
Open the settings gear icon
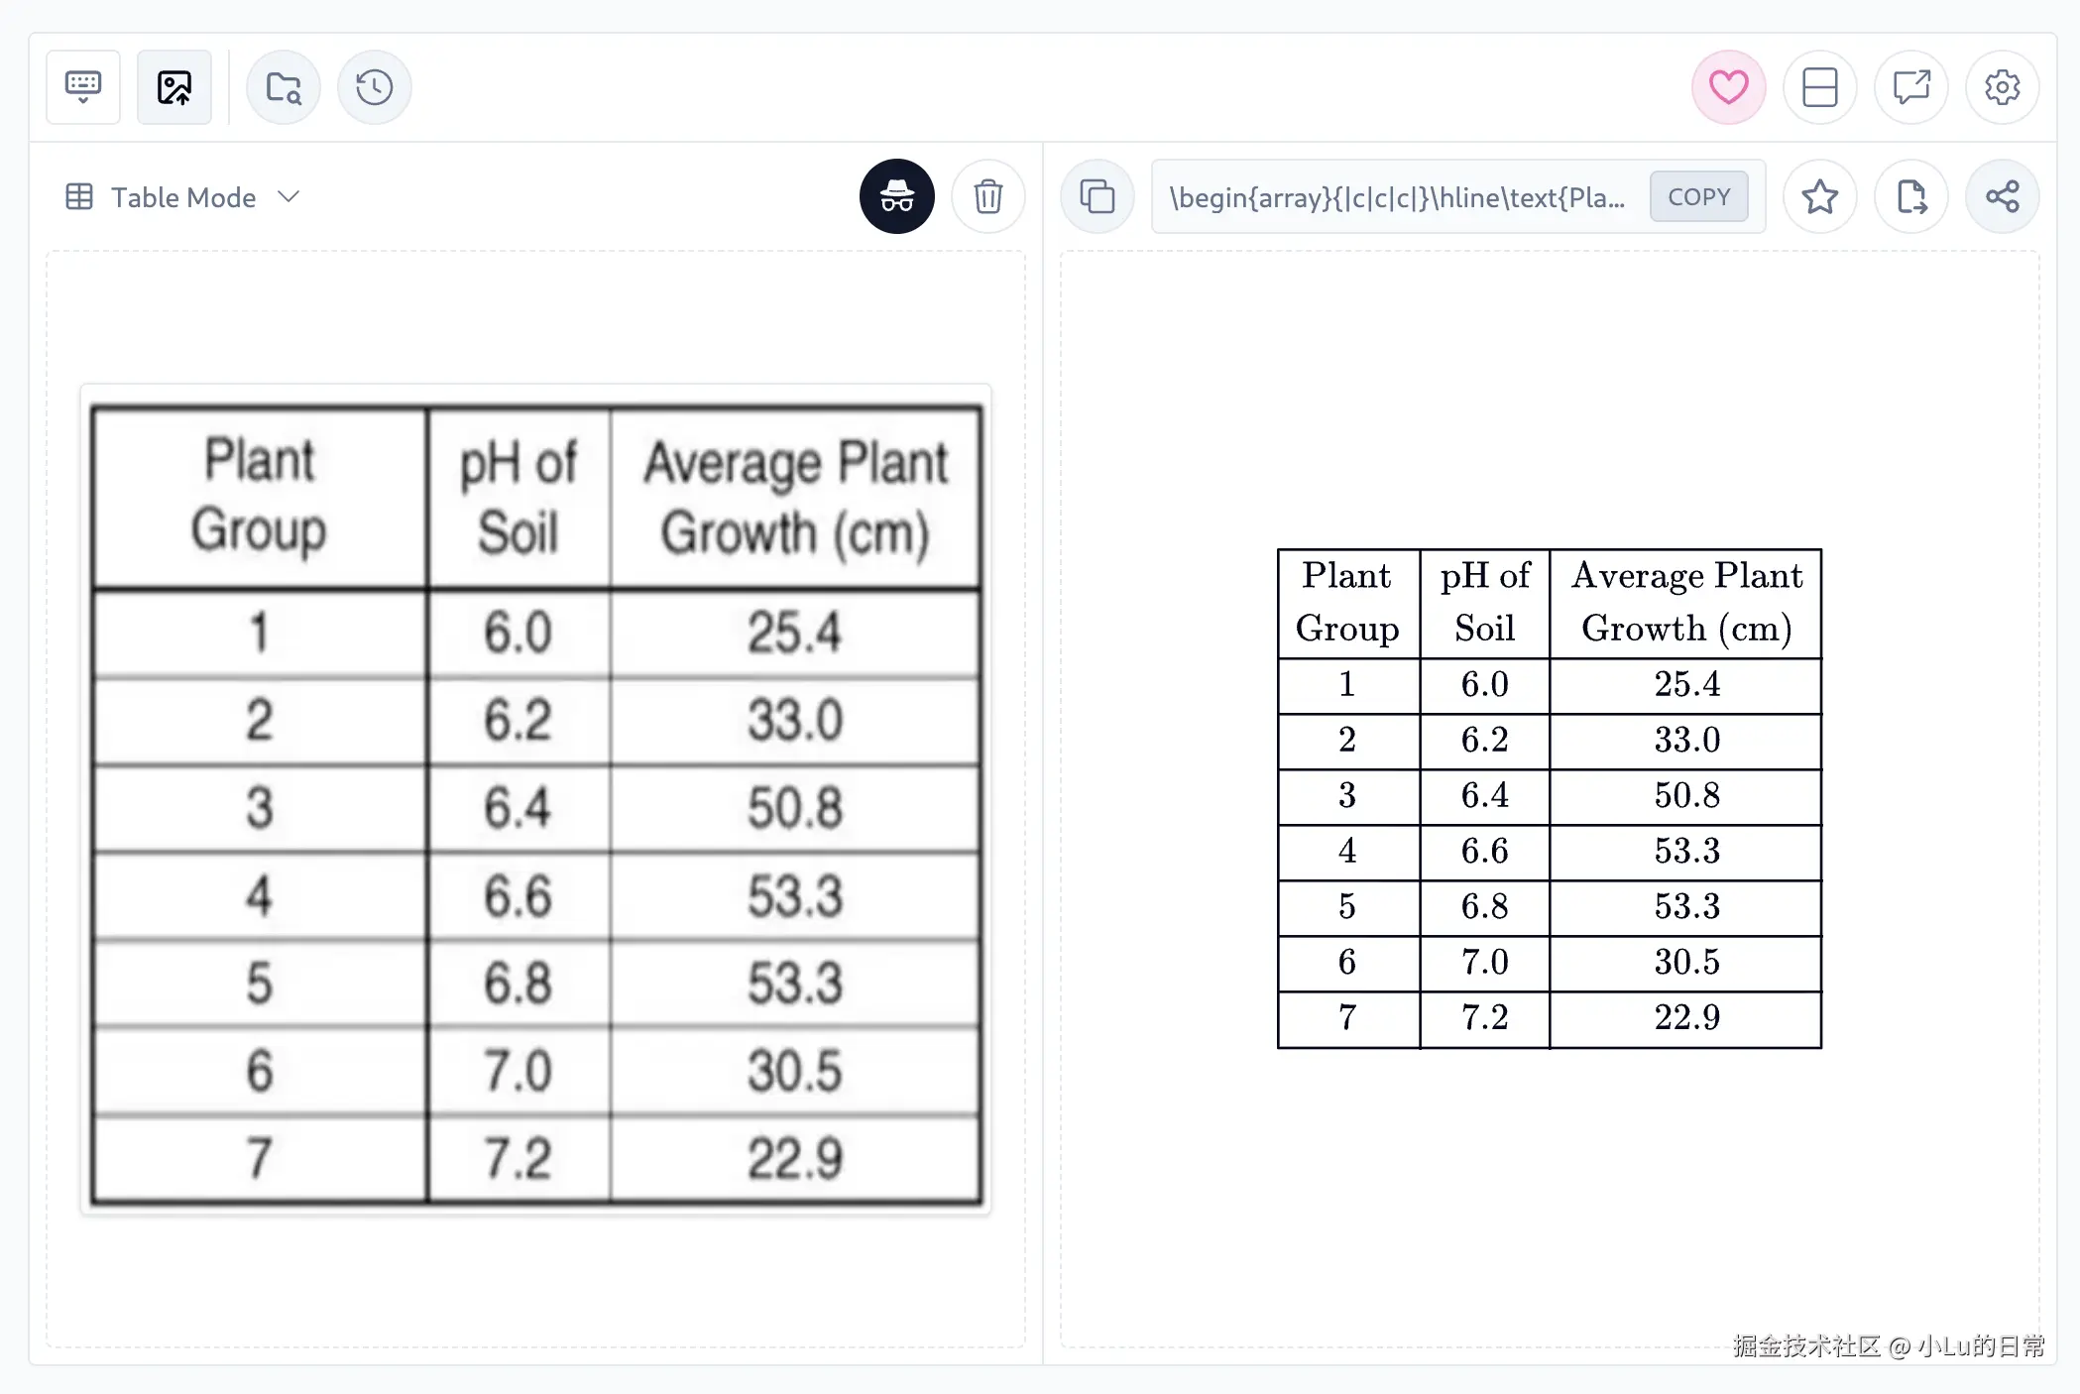tap(2002, 87)
